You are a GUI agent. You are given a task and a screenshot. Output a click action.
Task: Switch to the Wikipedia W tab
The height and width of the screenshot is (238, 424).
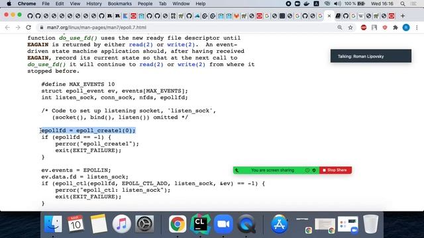tap(360, 16)
